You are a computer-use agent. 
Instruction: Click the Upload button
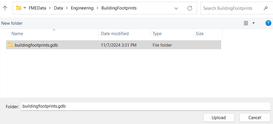[x=219, y=117]
